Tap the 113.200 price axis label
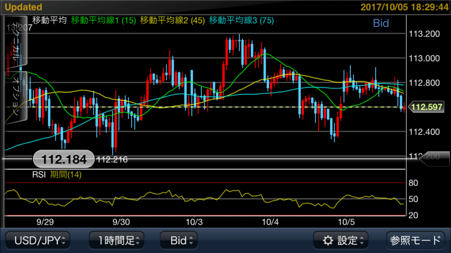451x253 pixels. pyautogui.click(x=424, y=34)
